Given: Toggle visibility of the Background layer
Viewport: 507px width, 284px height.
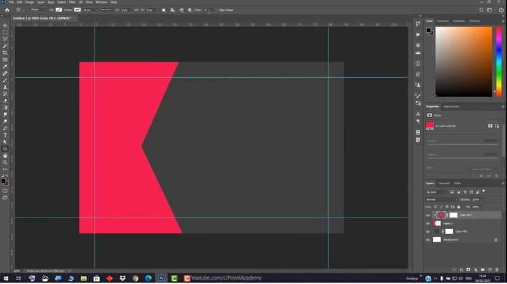Looking at the screenshot, I should 428,240.
